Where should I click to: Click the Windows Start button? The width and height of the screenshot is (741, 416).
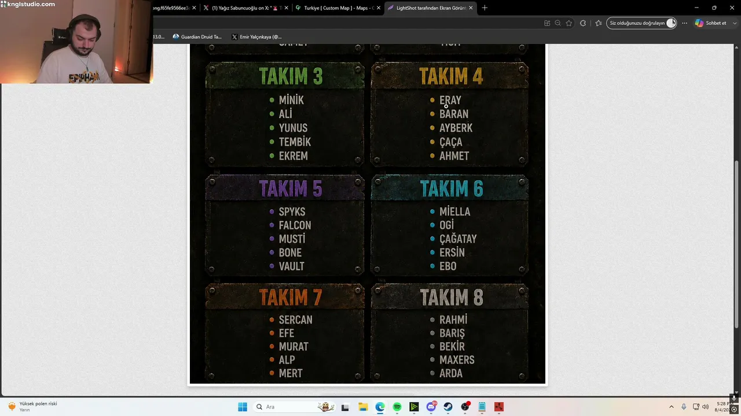[x=243, y=407]
